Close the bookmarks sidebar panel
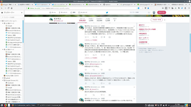The width and height of the screenshot is (191, 107). 22,12
